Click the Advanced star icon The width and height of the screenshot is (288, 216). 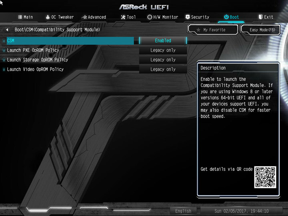[84, 17]
